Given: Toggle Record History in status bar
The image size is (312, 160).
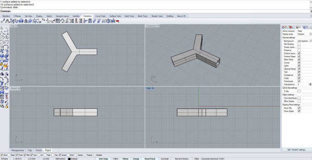Looking at the screenshot, I should 182,159.
